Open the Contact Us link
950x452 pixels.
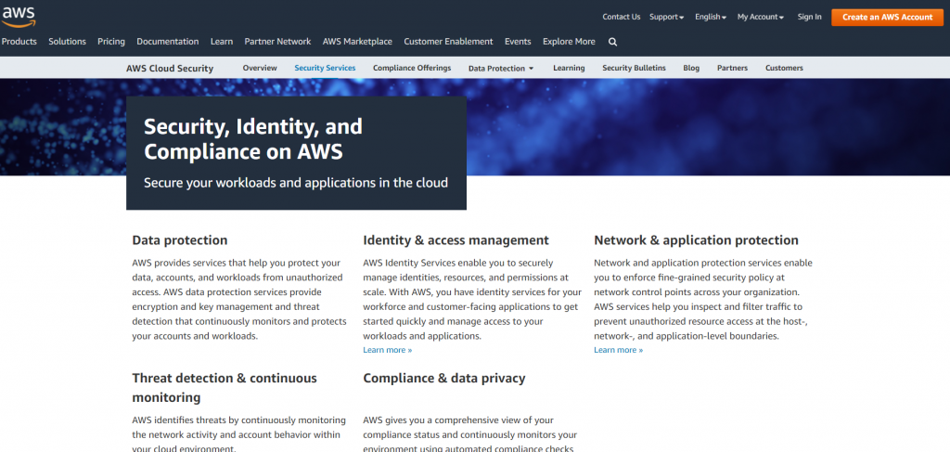[621, 17]
